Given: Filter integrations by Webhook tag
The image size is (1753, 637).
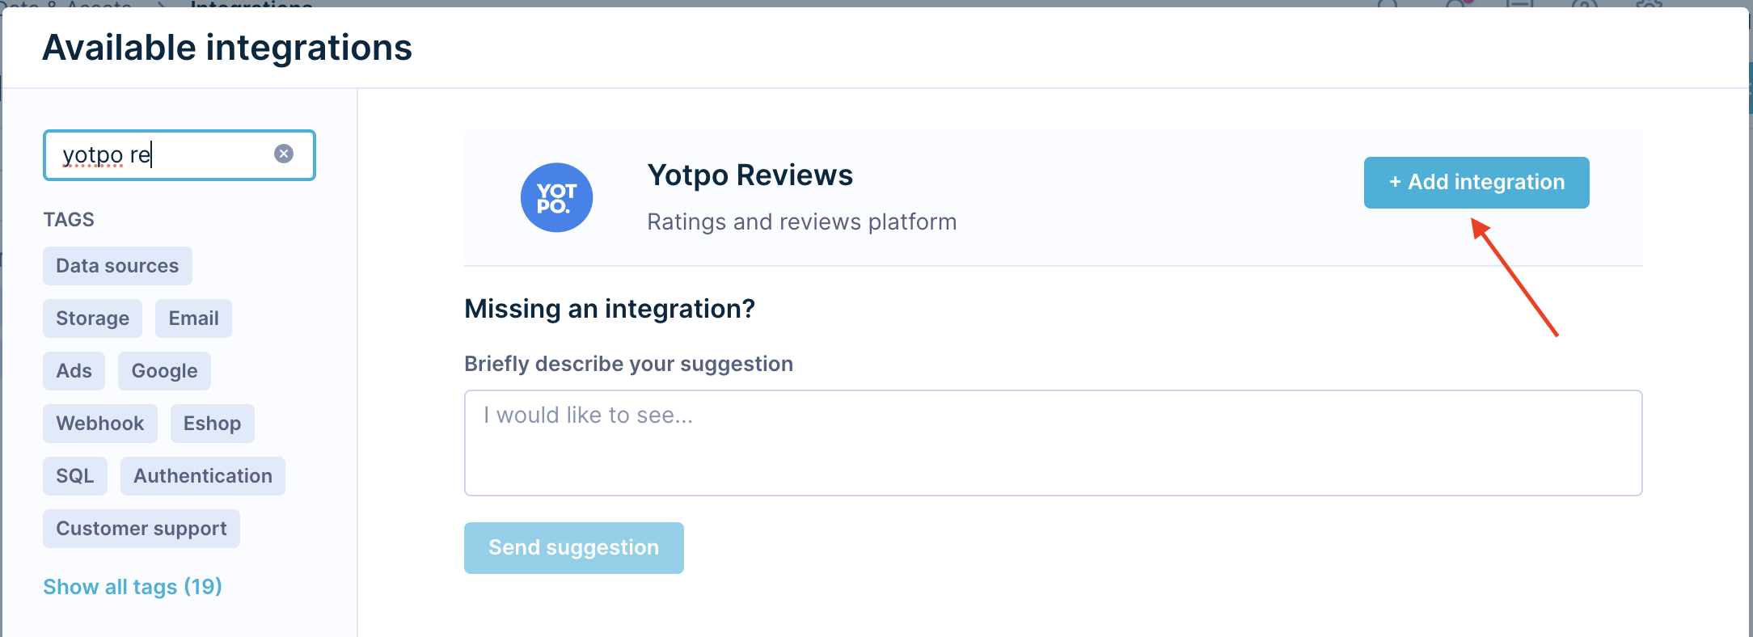Looking at the screenshot, I should pyautogui.click(x=100, y=424).
